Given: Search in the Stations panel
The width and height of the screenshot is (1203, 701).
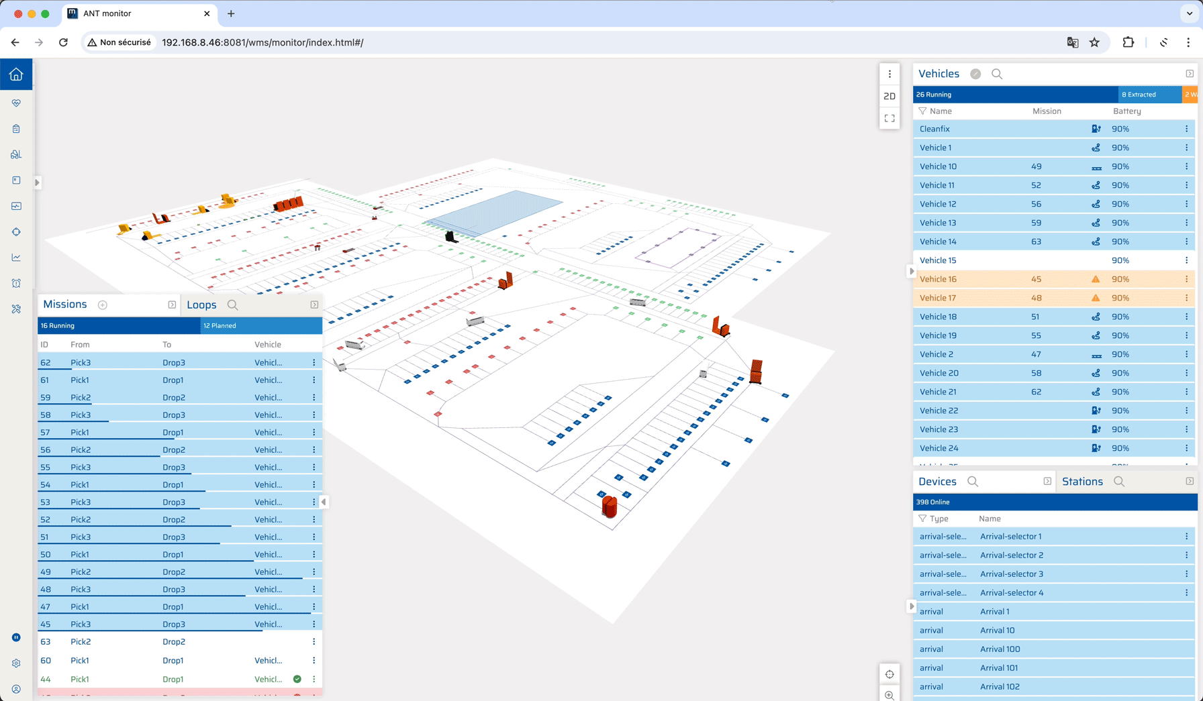Looking at the screenshot, I should (1119, 482).
